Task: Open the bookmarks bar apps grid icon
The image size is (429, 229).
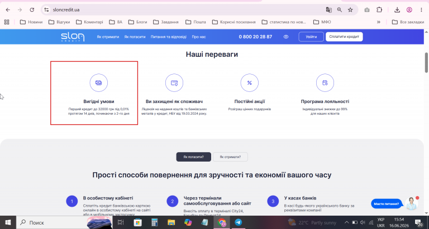Action: (7, 22)
